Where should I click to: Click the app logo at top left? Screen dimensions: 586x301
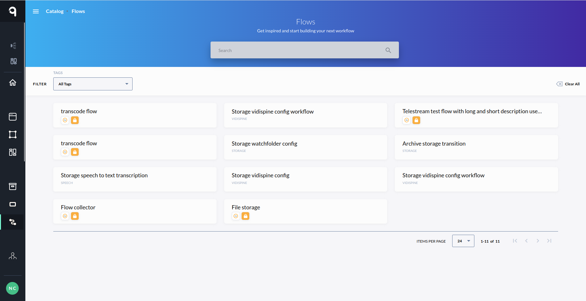point(12,11)
